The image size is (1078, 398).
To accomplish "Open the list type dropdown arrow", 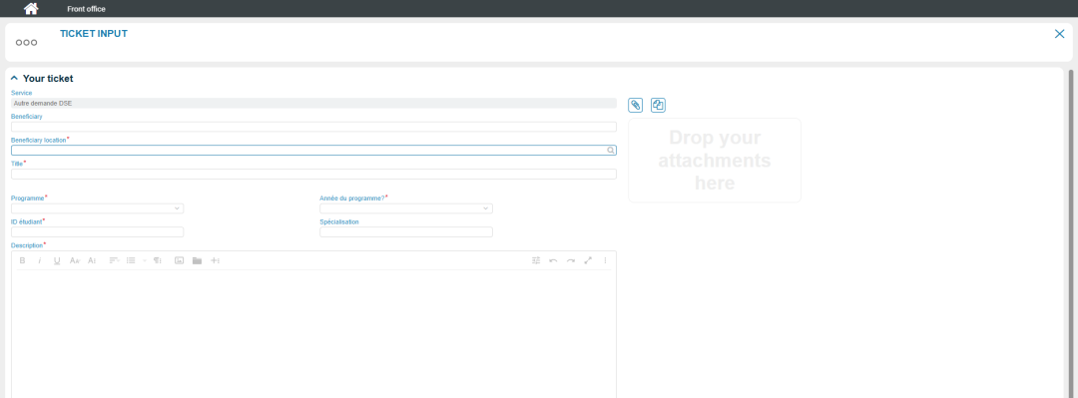I will 145,260.
